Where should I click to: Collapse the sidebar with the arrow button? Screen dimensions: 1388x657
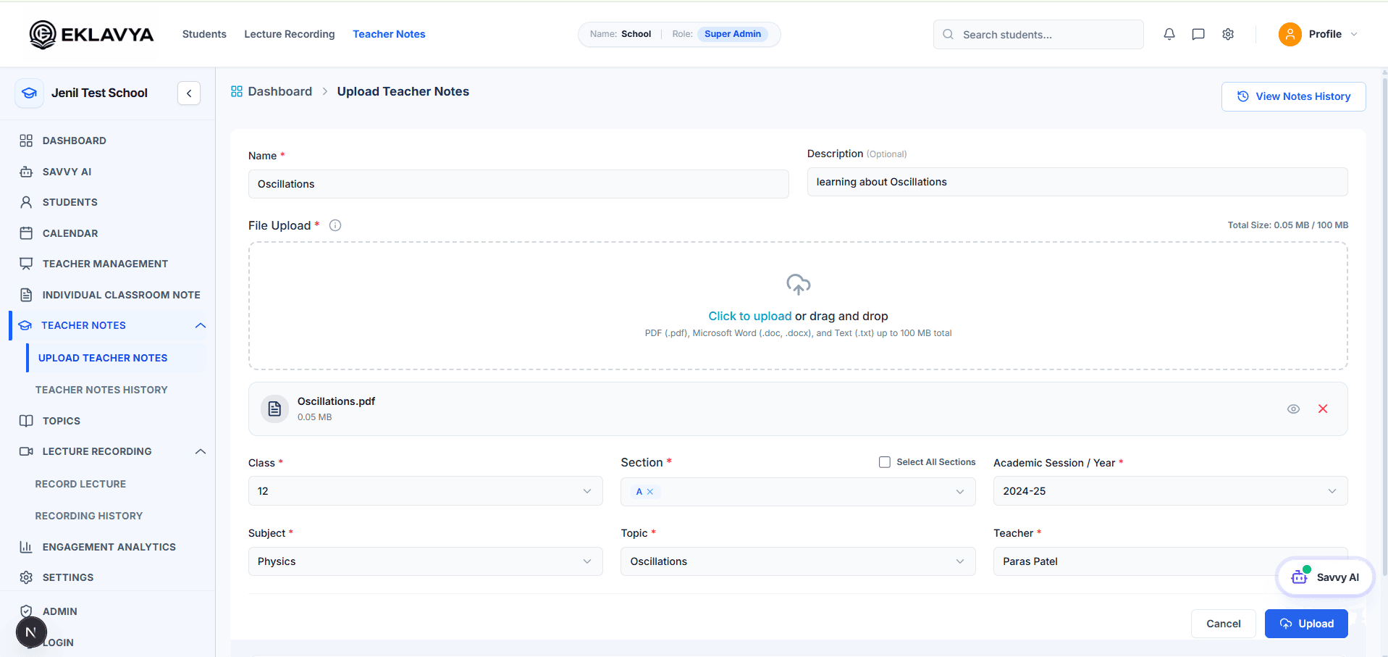[x=189, y=93]
